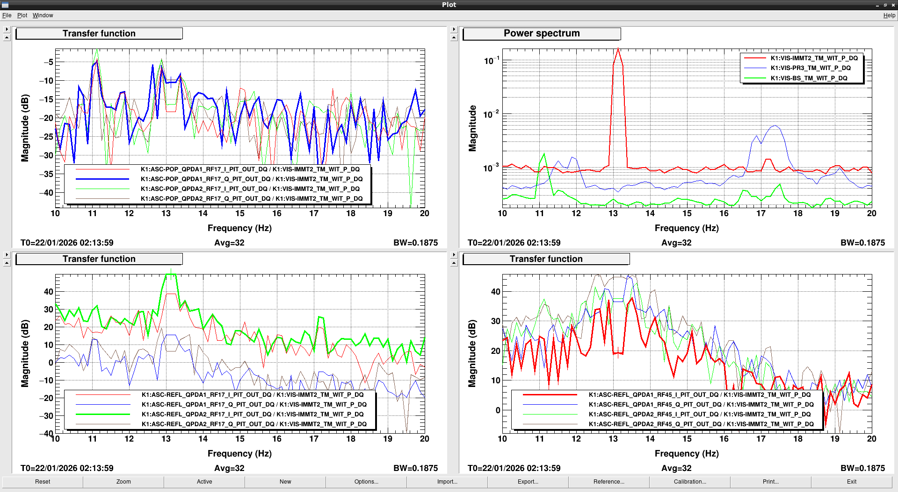Open the Plot menu

[22, 15]
